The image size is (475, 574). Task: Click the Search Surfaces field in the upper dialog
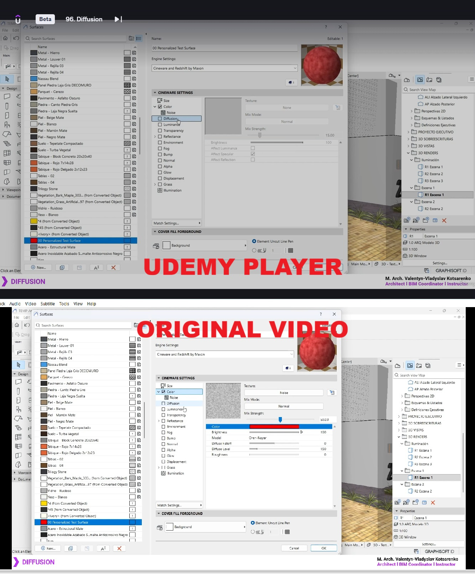click(76, 38)
